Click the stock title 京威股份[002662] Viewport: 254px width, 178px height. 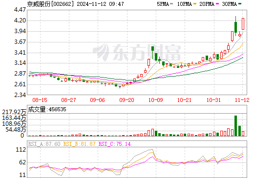[x=50, y=4]
